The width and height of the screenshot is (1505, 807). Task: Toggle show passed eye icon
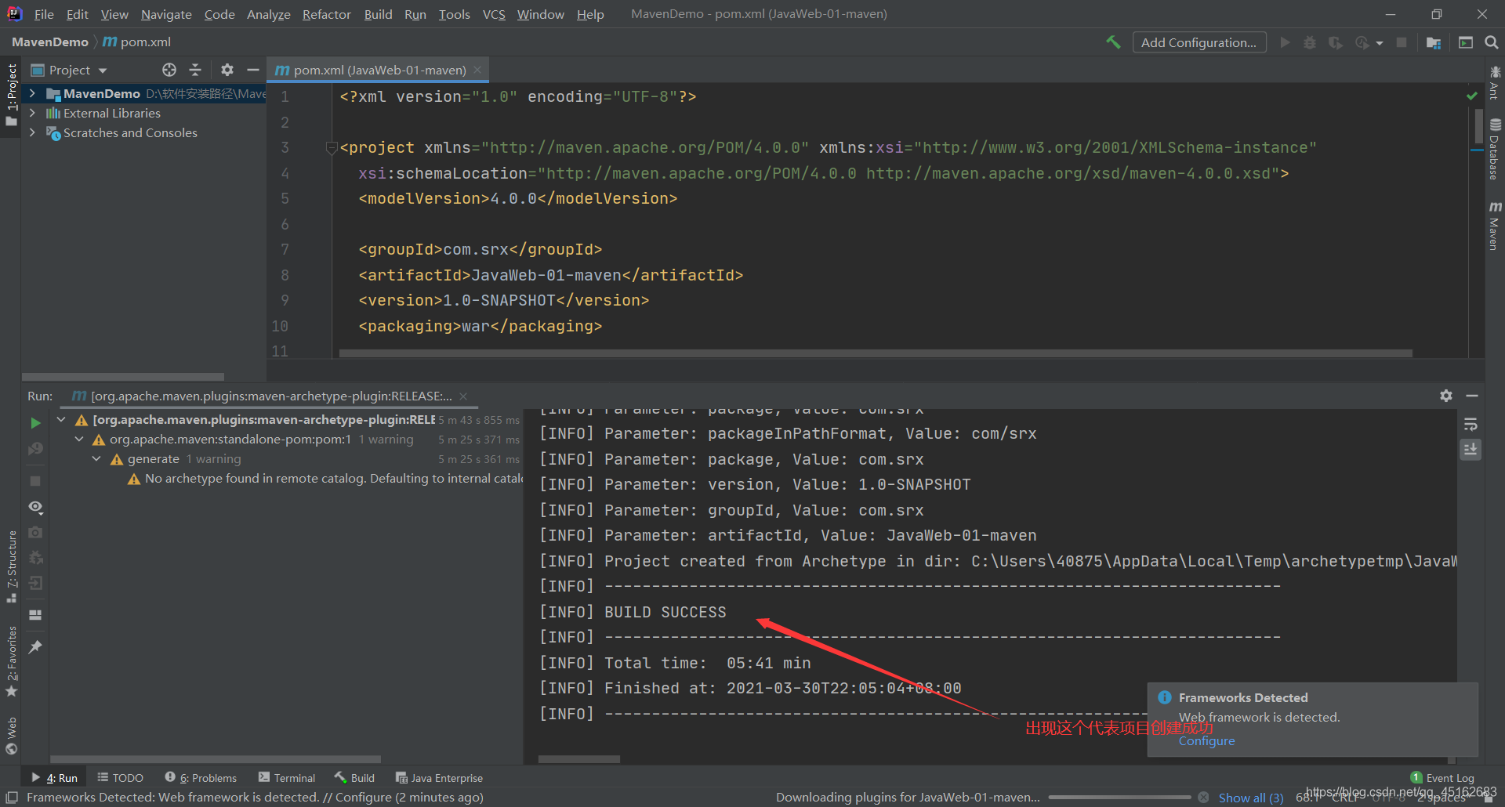[35, 507]
